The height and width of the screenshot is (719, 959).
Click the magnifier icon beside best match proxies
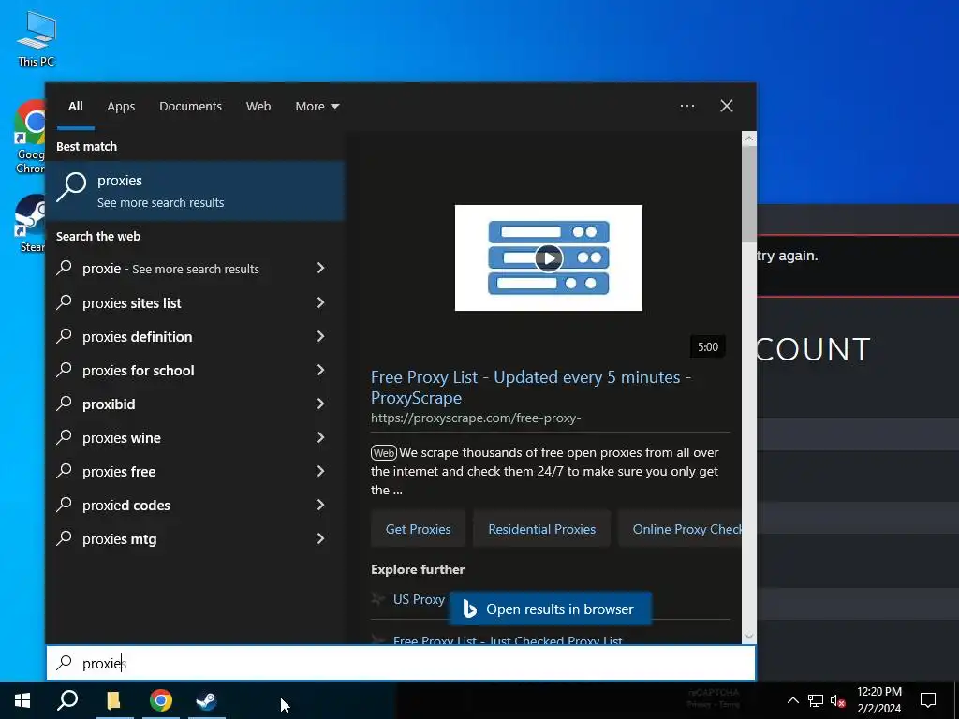coord(71,187)
